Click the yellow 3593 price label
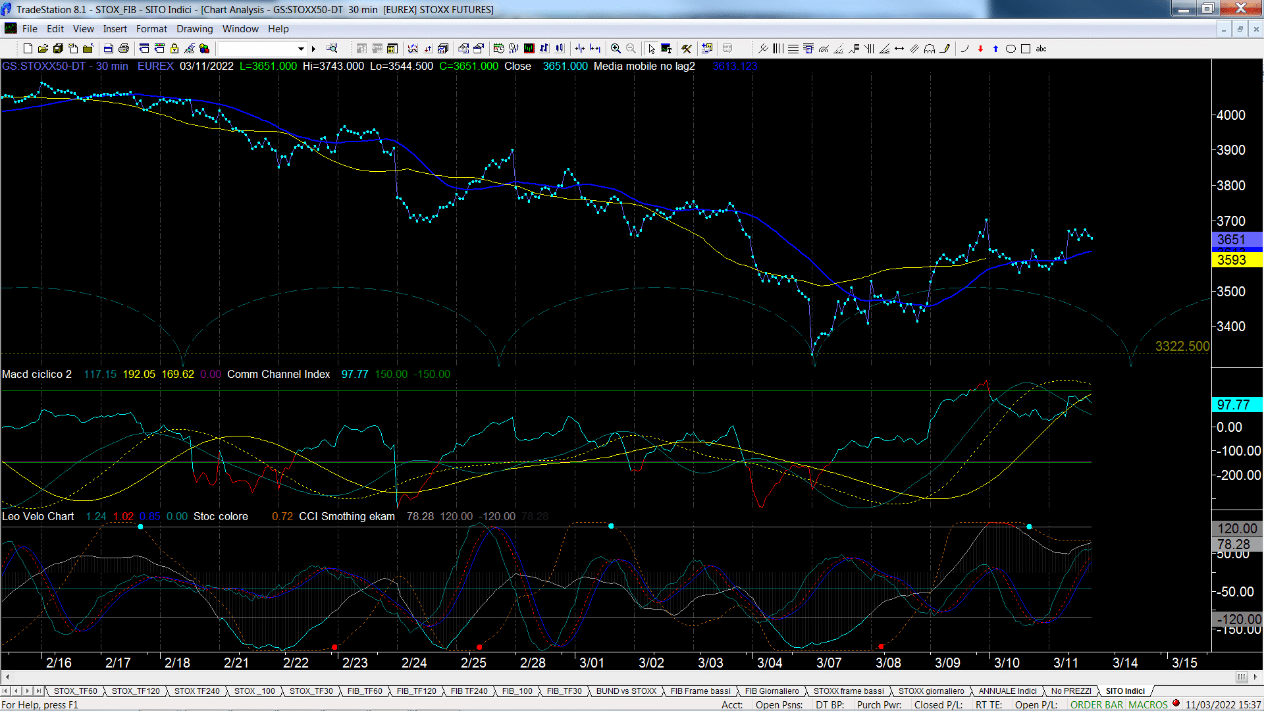1264x711 pixels. [x=1237, y=259]
